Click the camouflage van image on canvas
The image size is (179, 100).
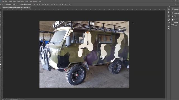[x=84, y=54]
